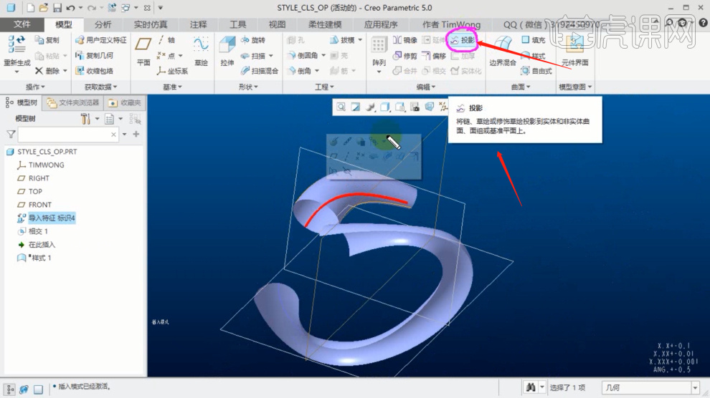This screenshot has height=398, width=710.
Task: Select the Fill (填充) tool
Action: [534, 40]
